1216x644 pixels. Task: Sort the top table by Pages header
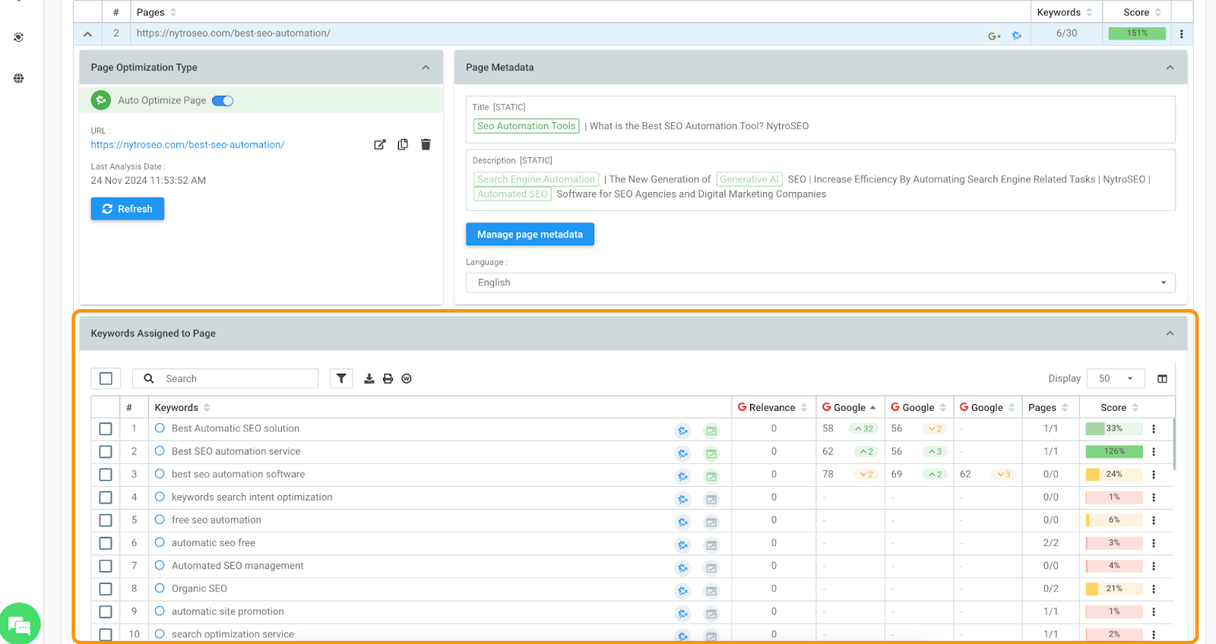tap(157, 12)
